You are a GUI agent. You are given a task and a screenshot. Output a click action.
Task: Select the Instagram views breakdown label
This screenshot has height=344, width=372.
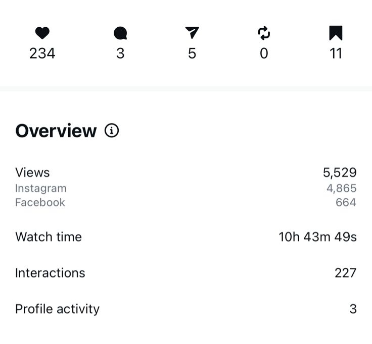coord(41,188)
